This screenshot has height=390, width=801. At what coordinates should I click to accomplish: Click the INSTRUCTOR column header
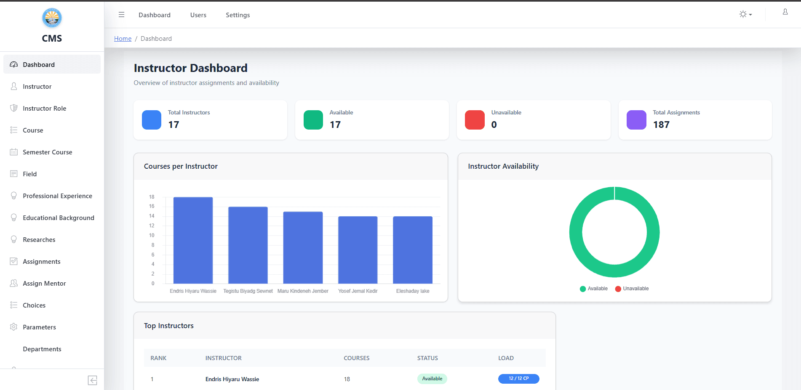(223, 358)
